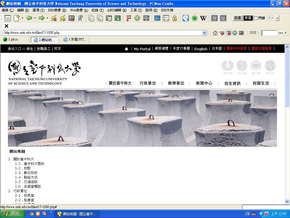The height and width of the screenshot is (218, 290).
Task: Click the Chrome icon in quick launch
Action: [31, 214]
